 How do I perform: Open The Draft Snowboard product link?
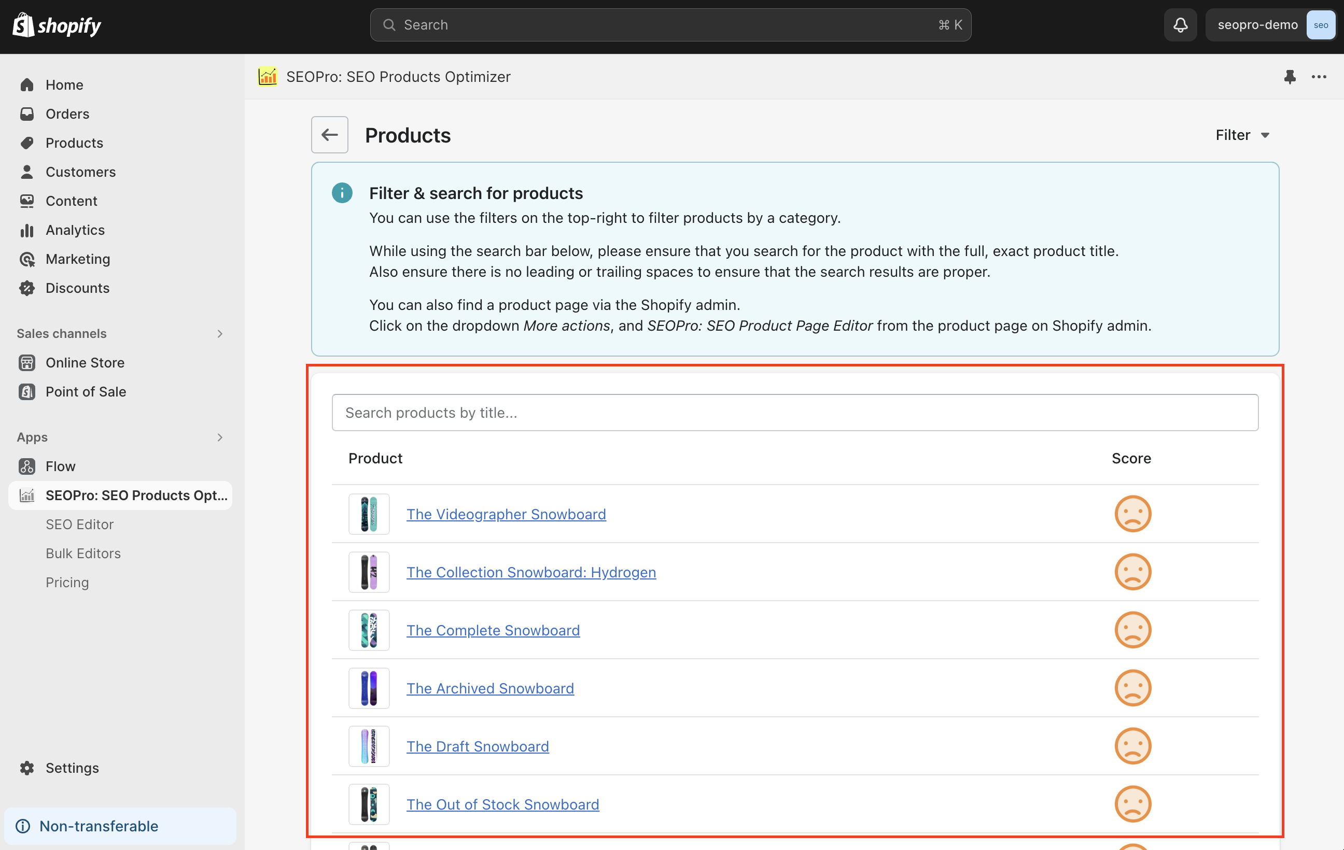point(477,746)
